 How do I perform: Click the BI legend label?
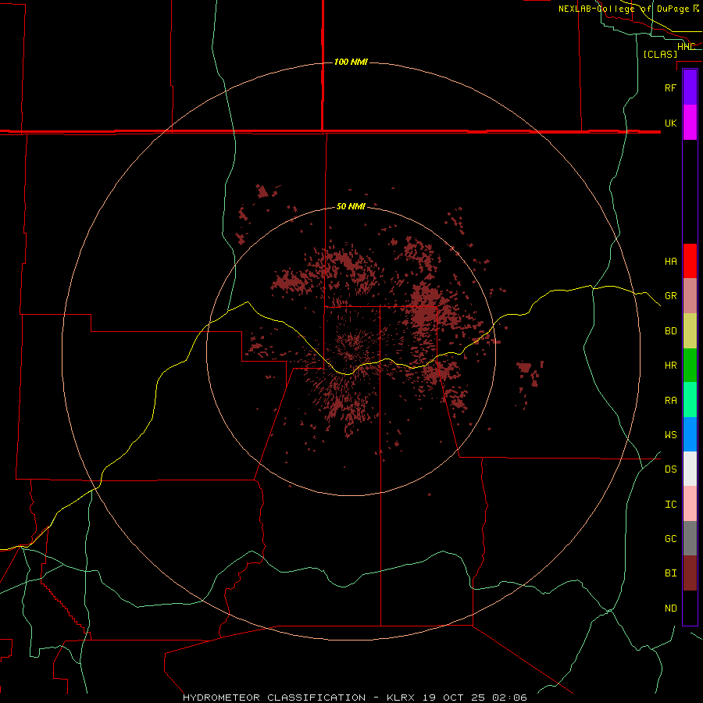tap(670, 573)
